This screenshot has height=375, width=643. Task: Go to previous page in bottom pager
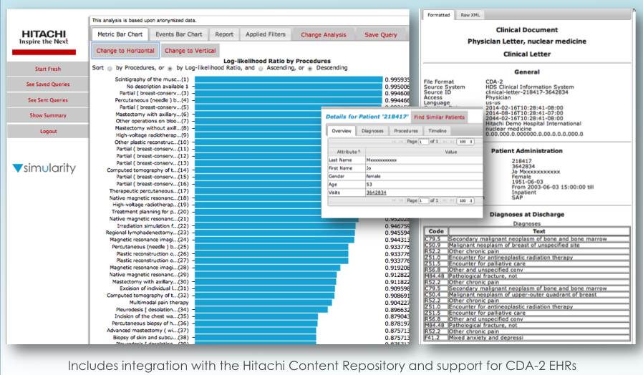(401, 200)
